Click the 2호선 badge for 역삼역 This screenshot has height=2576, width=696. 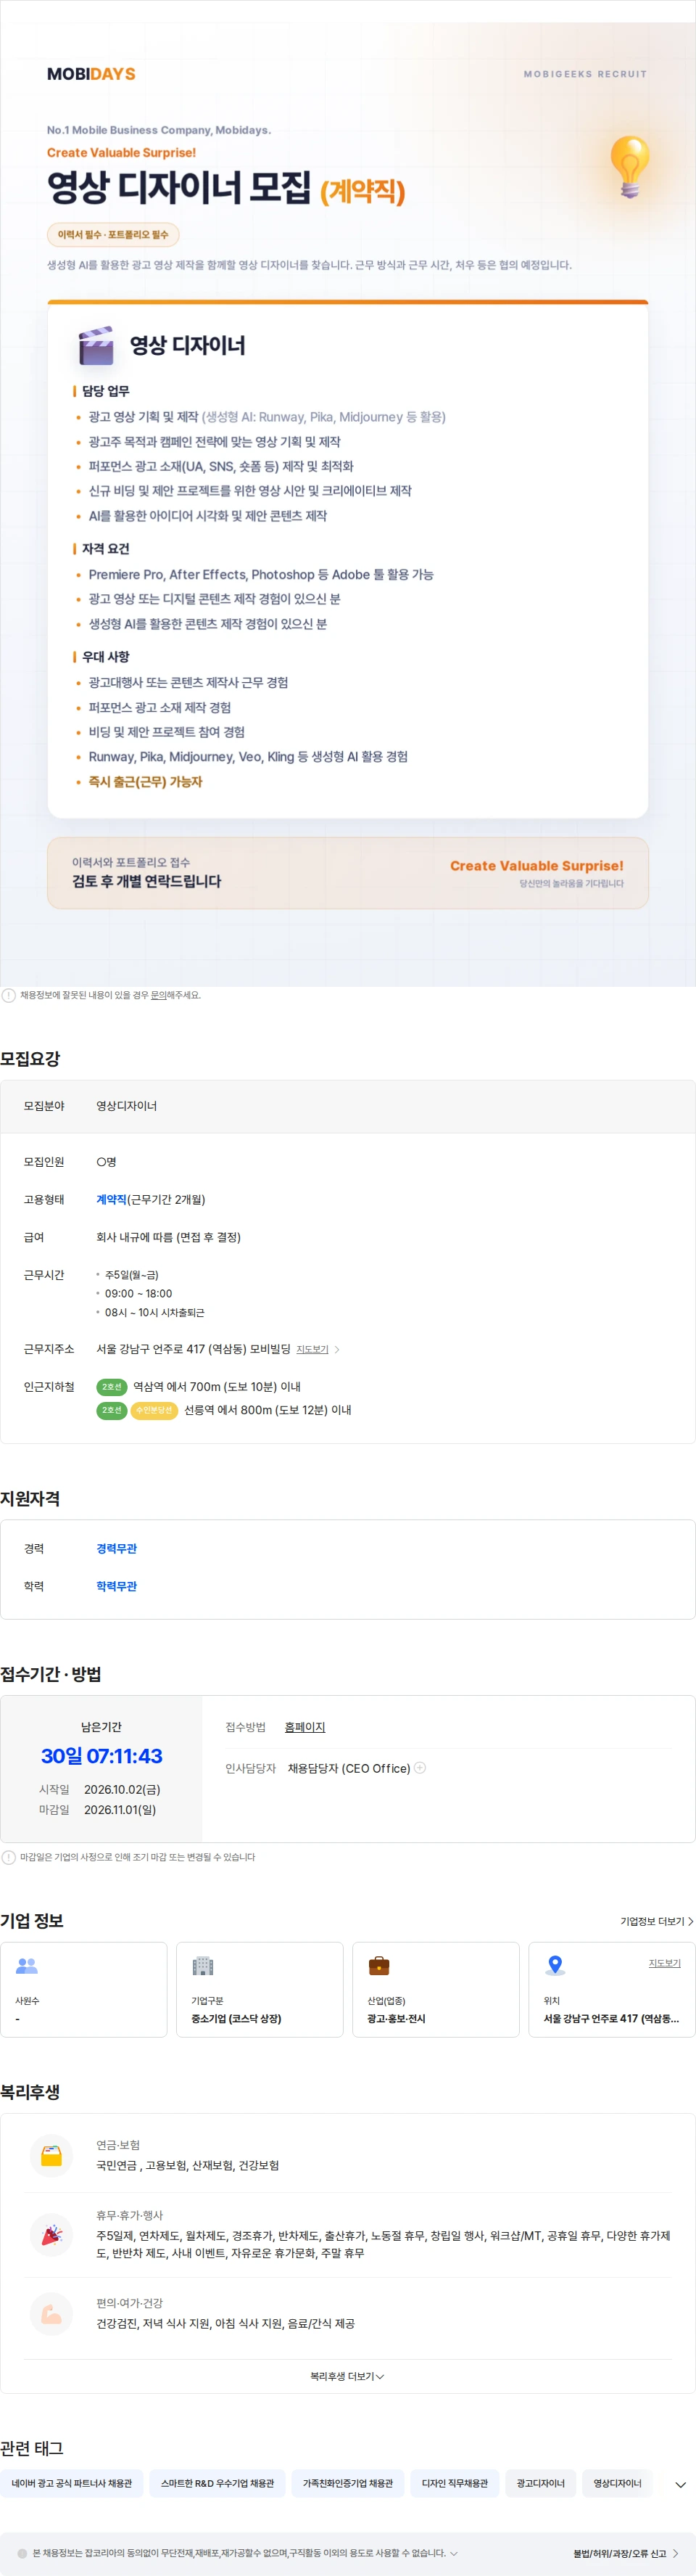pyautogui.click(x=112, y=1387)
